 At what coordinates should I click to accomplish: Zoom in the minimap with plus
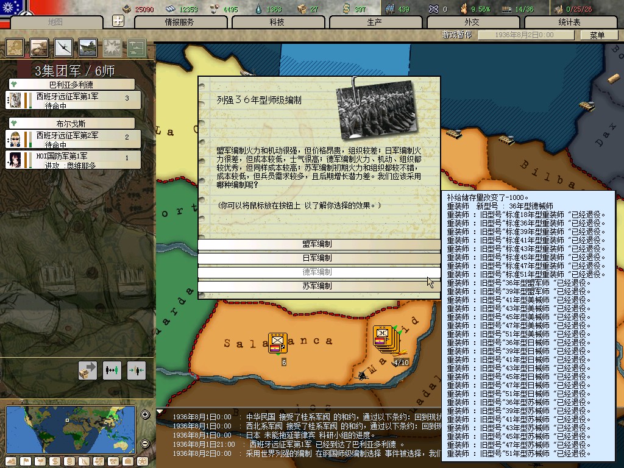[145, 415]
